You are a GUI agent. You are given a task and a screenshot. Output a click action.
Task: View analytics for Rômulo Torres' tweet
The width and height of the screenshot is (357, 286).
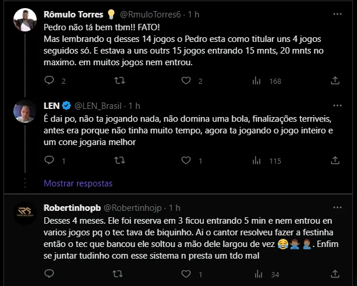(260, 82)
